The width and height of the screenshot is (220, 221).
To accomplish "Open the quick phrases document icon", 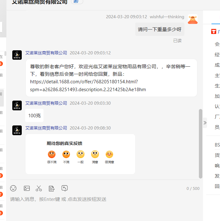I will (52, 188).
